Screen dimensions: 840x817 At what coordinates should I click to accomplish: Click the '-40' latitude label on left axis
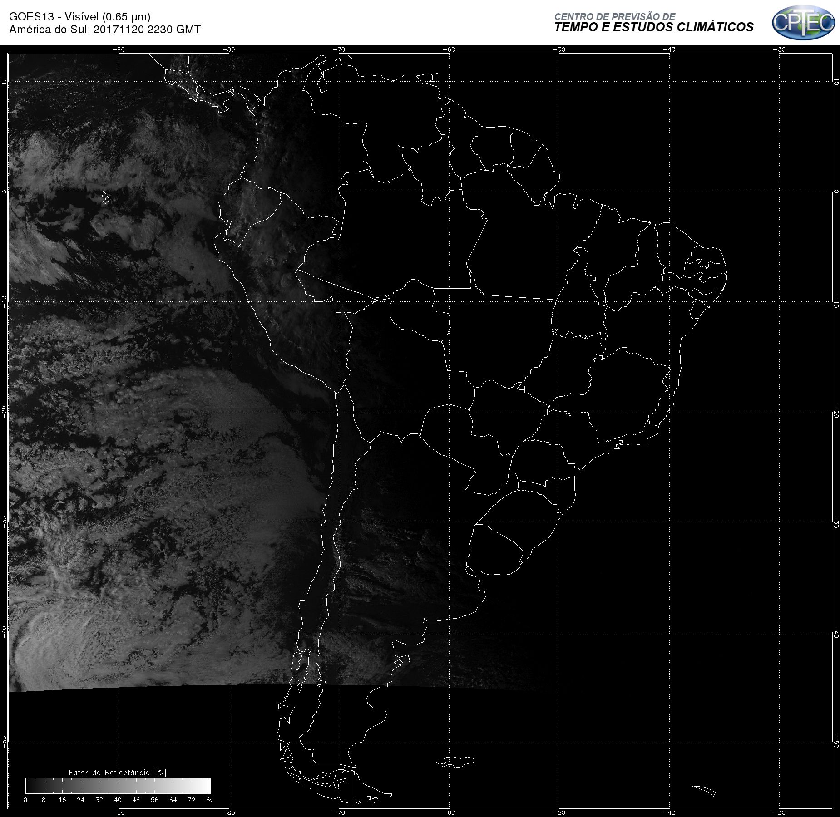[4, 632]
